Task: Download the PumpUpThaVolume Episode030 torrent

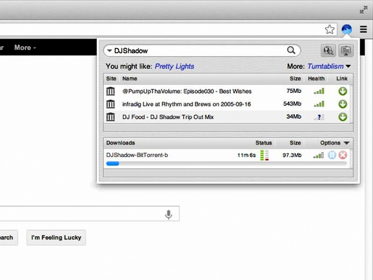Action: click(343, 91)
